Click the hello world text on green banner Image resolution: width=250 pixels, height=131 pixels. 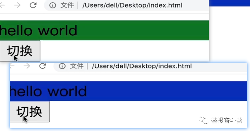[x=38, y=30]
